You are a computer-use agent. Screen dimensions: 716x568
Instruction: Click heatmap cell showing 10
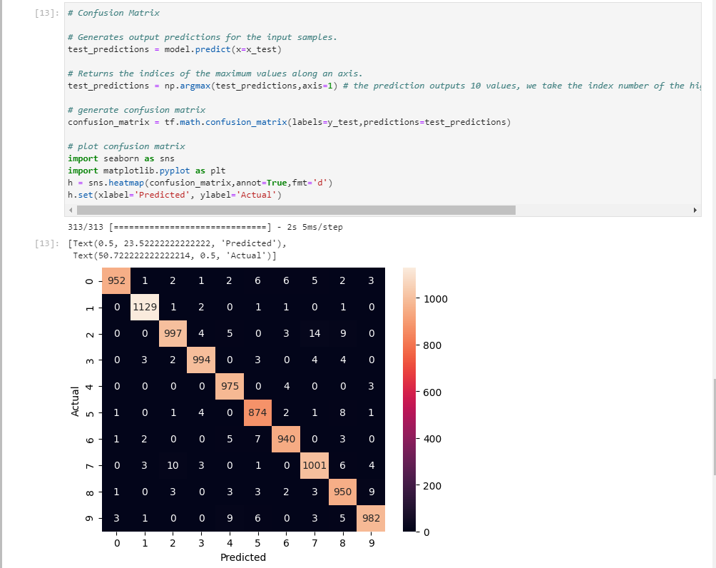pos(173,466)
